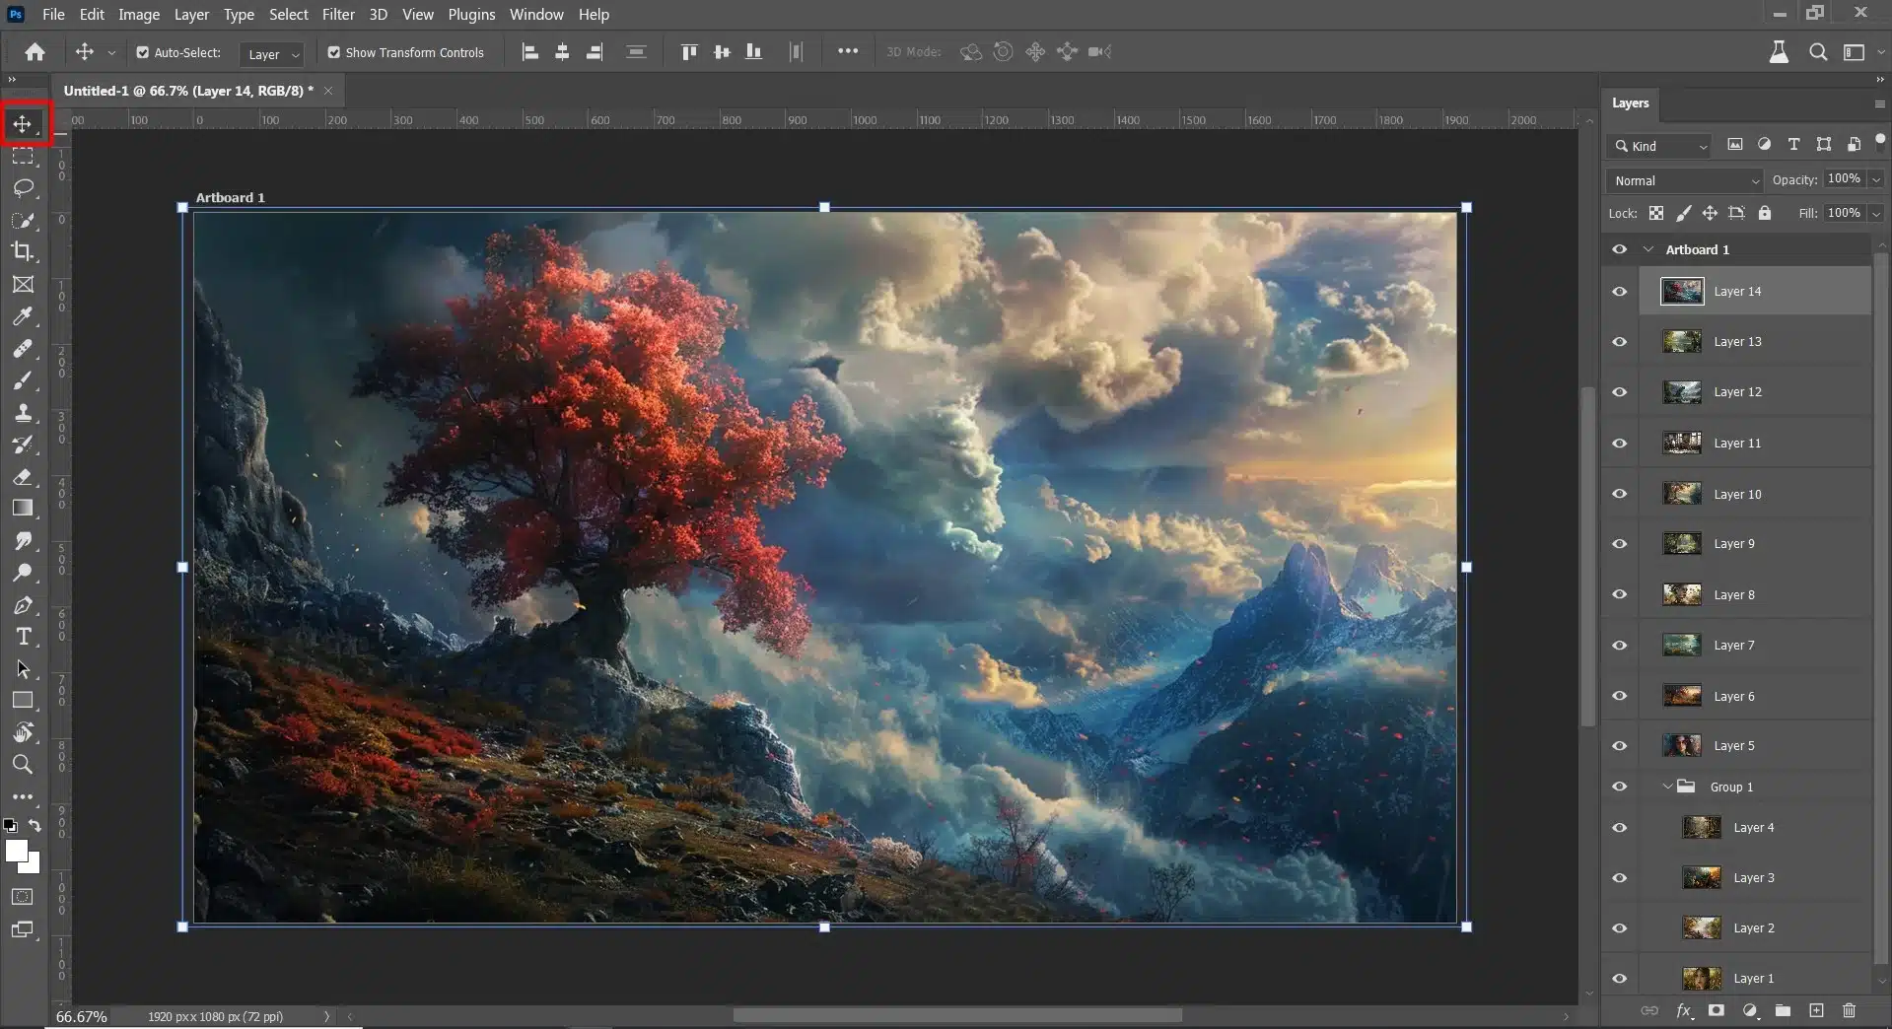This screenshot has height=1029, width=1892.
Task: Open layer styles fx menu
Action: point(1684,1010)
